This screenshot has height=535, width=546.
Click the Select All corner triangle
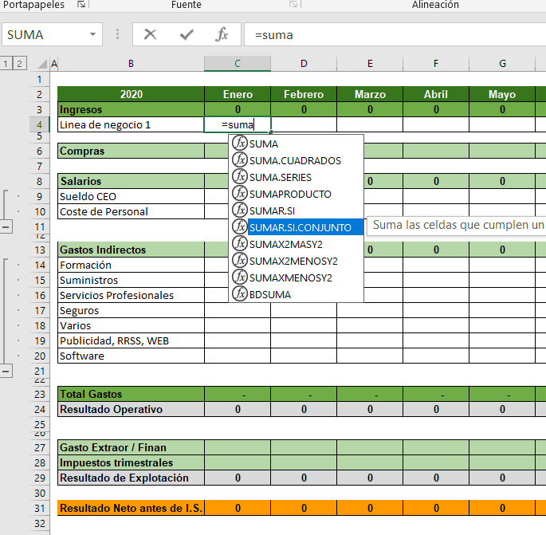coord(42,64)
